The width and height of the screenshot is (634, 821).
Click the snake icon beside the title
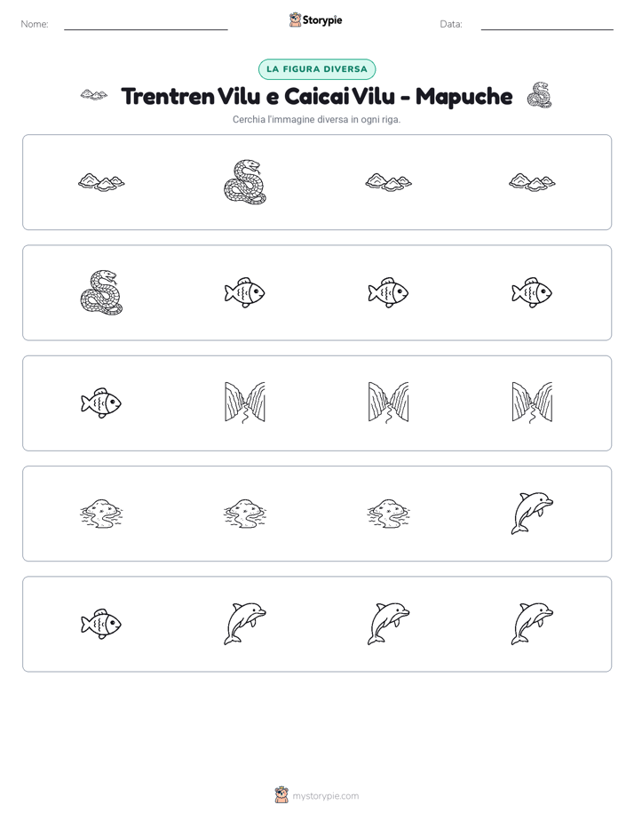(x=539, y=95)
